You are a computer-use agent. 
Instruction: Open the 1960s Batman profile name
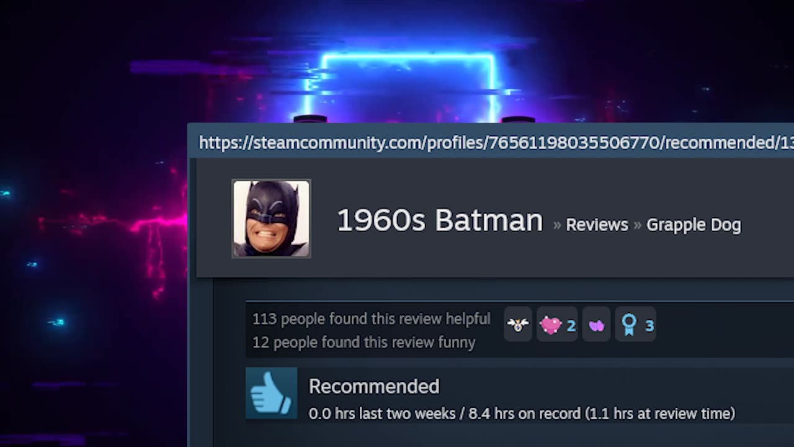click(440, 220)
